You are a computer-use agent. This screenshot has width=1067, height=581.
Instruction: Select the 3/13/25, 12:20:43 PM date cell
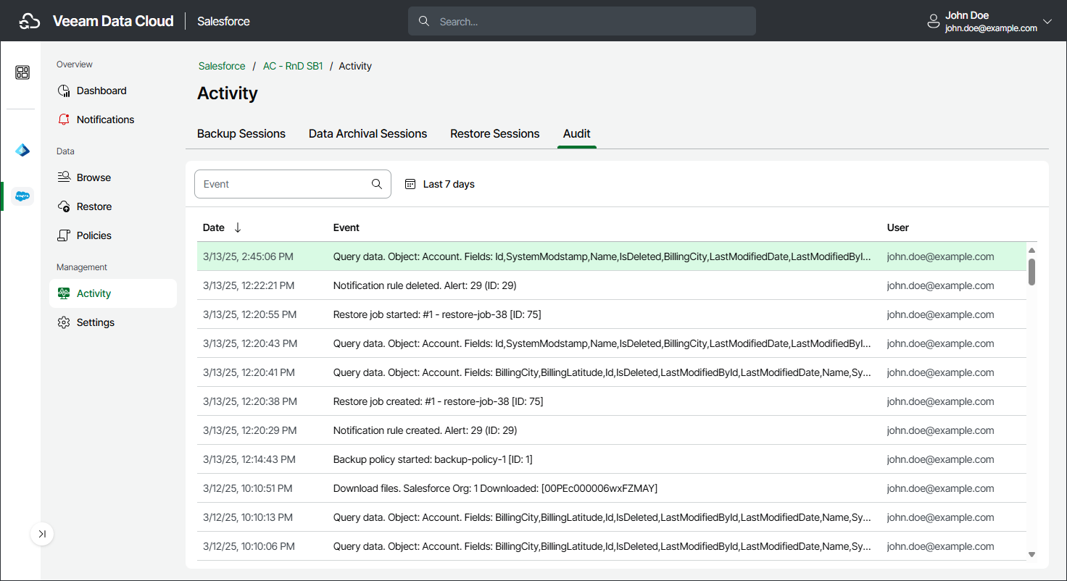[x=250, y=343]
